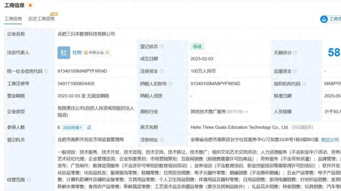Show help for 统一社会信用代码
The image size is (341, 191).
(46, 71)
